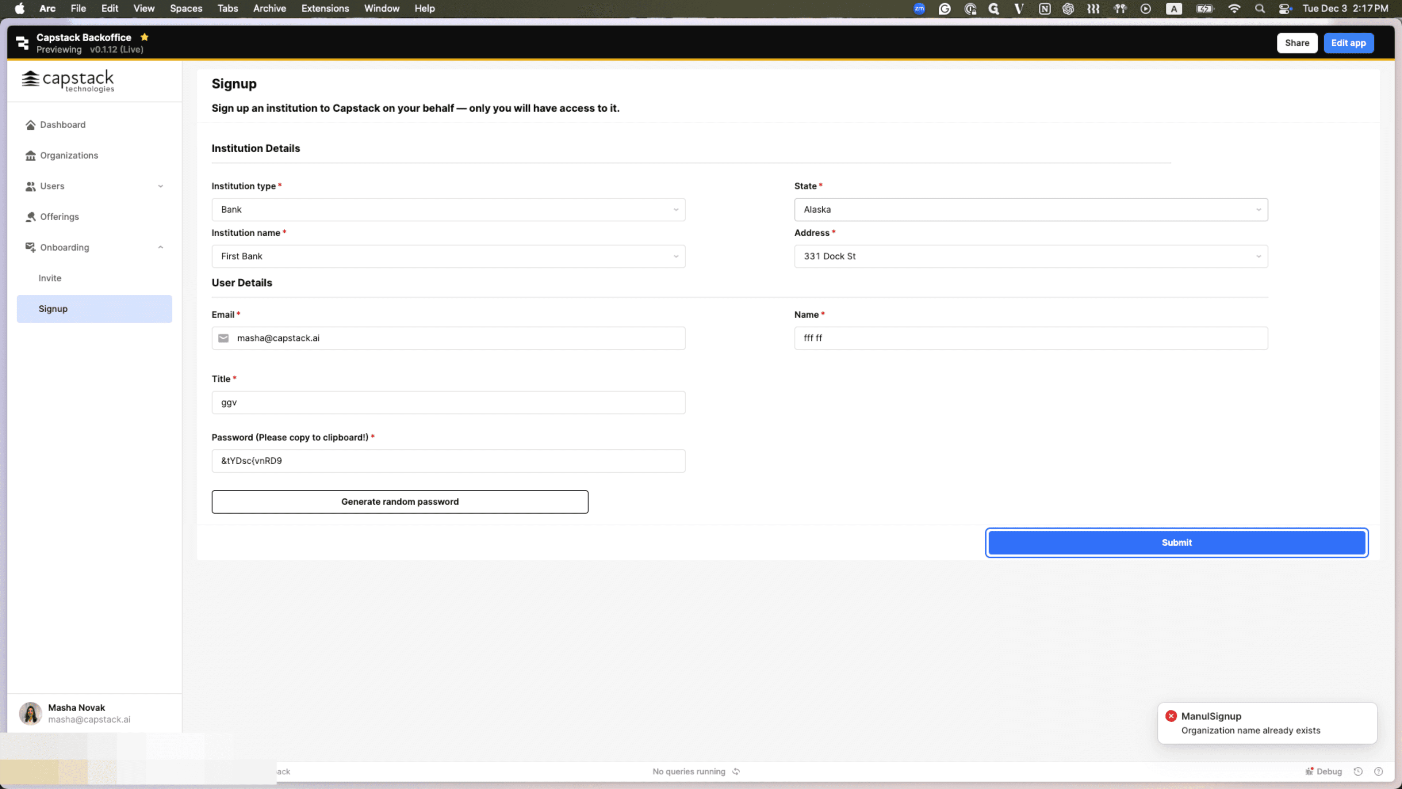Image resolution: width=1402 pixels, height=789 pixels.
Task: Click the Wi-Fi icon in menu bar
Action: [1234, 8]
